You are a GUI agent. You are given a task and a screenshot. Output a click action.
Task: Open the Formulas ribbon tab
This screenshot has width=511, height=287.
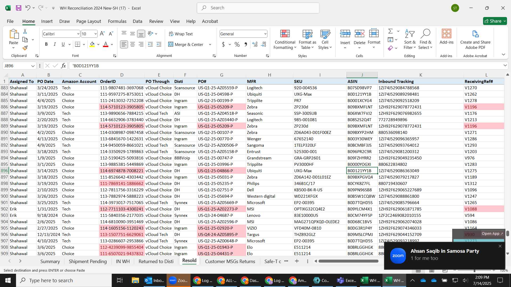[117, 21]
